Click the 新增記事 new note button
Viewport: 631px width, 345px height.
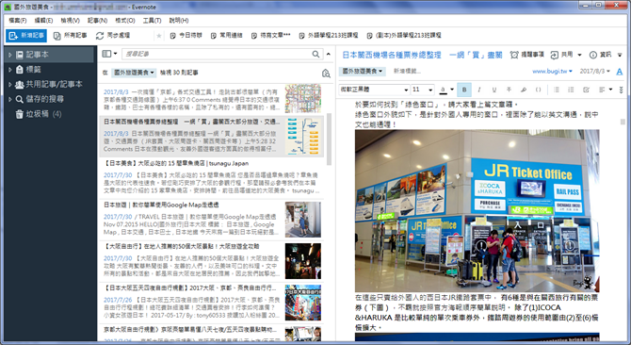click(x=26, y=36)
